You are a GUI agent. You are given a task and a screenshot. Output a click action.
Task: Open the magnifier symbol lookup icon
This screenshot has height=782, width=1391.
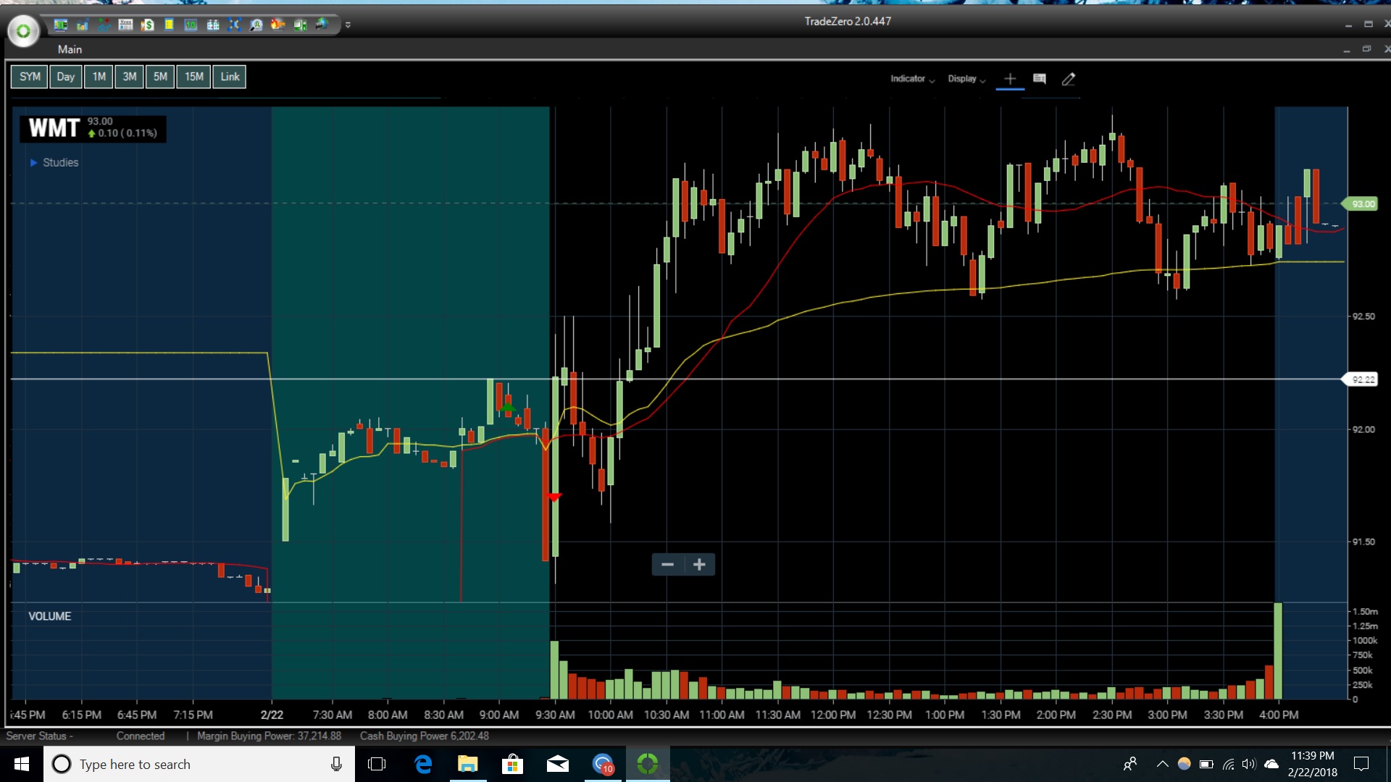[x=256, y=25]
